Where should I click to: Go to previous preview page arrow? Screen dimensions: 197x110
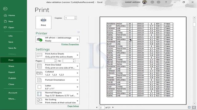[97, 107]
